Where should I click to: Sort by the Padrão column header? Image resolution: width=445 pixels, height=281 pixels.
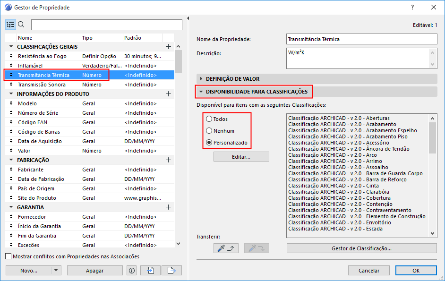[143, 38]
